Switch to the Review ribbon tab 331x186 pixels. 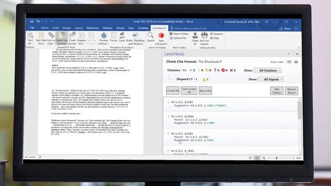point(121,28)
